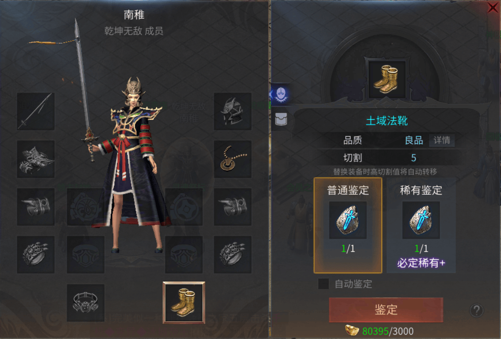Choose the 普通鉴定 option
Screen dimensions: 501x339
click(348, 225)
